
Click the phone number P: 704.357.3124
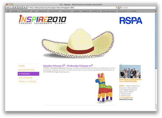point(125,94)
